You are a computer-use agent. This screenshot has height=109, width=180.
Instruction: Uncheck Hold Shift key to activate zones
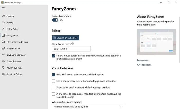pyautogui.click(x=53, y=75)
